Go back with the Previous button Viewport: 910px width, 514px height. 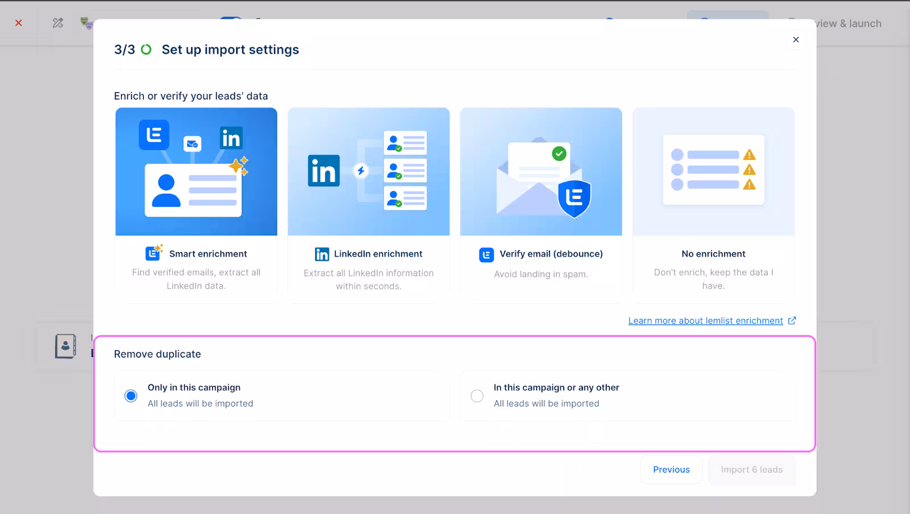pyautogui.click(x=671, y=470)
